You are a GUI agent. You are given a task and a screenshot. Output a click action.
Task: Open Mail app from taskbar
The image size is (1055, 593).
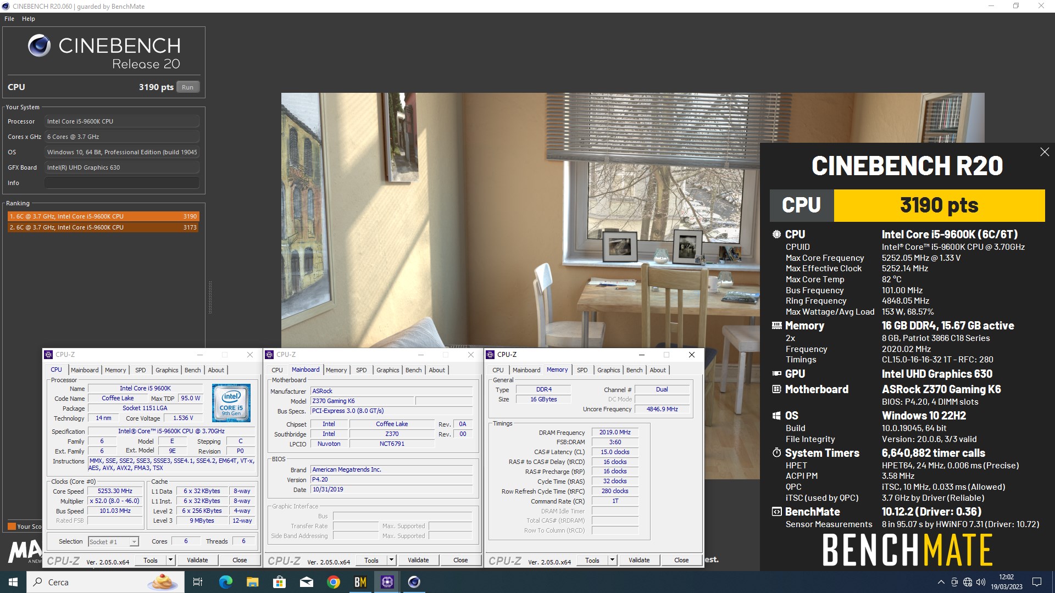[x=306, y=582]
